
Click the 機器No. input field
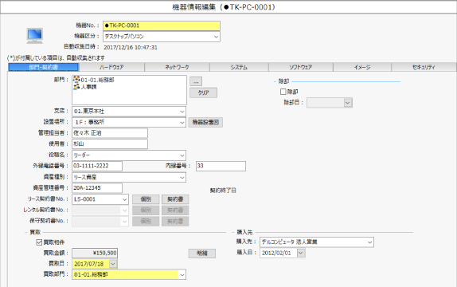[162, 26]
